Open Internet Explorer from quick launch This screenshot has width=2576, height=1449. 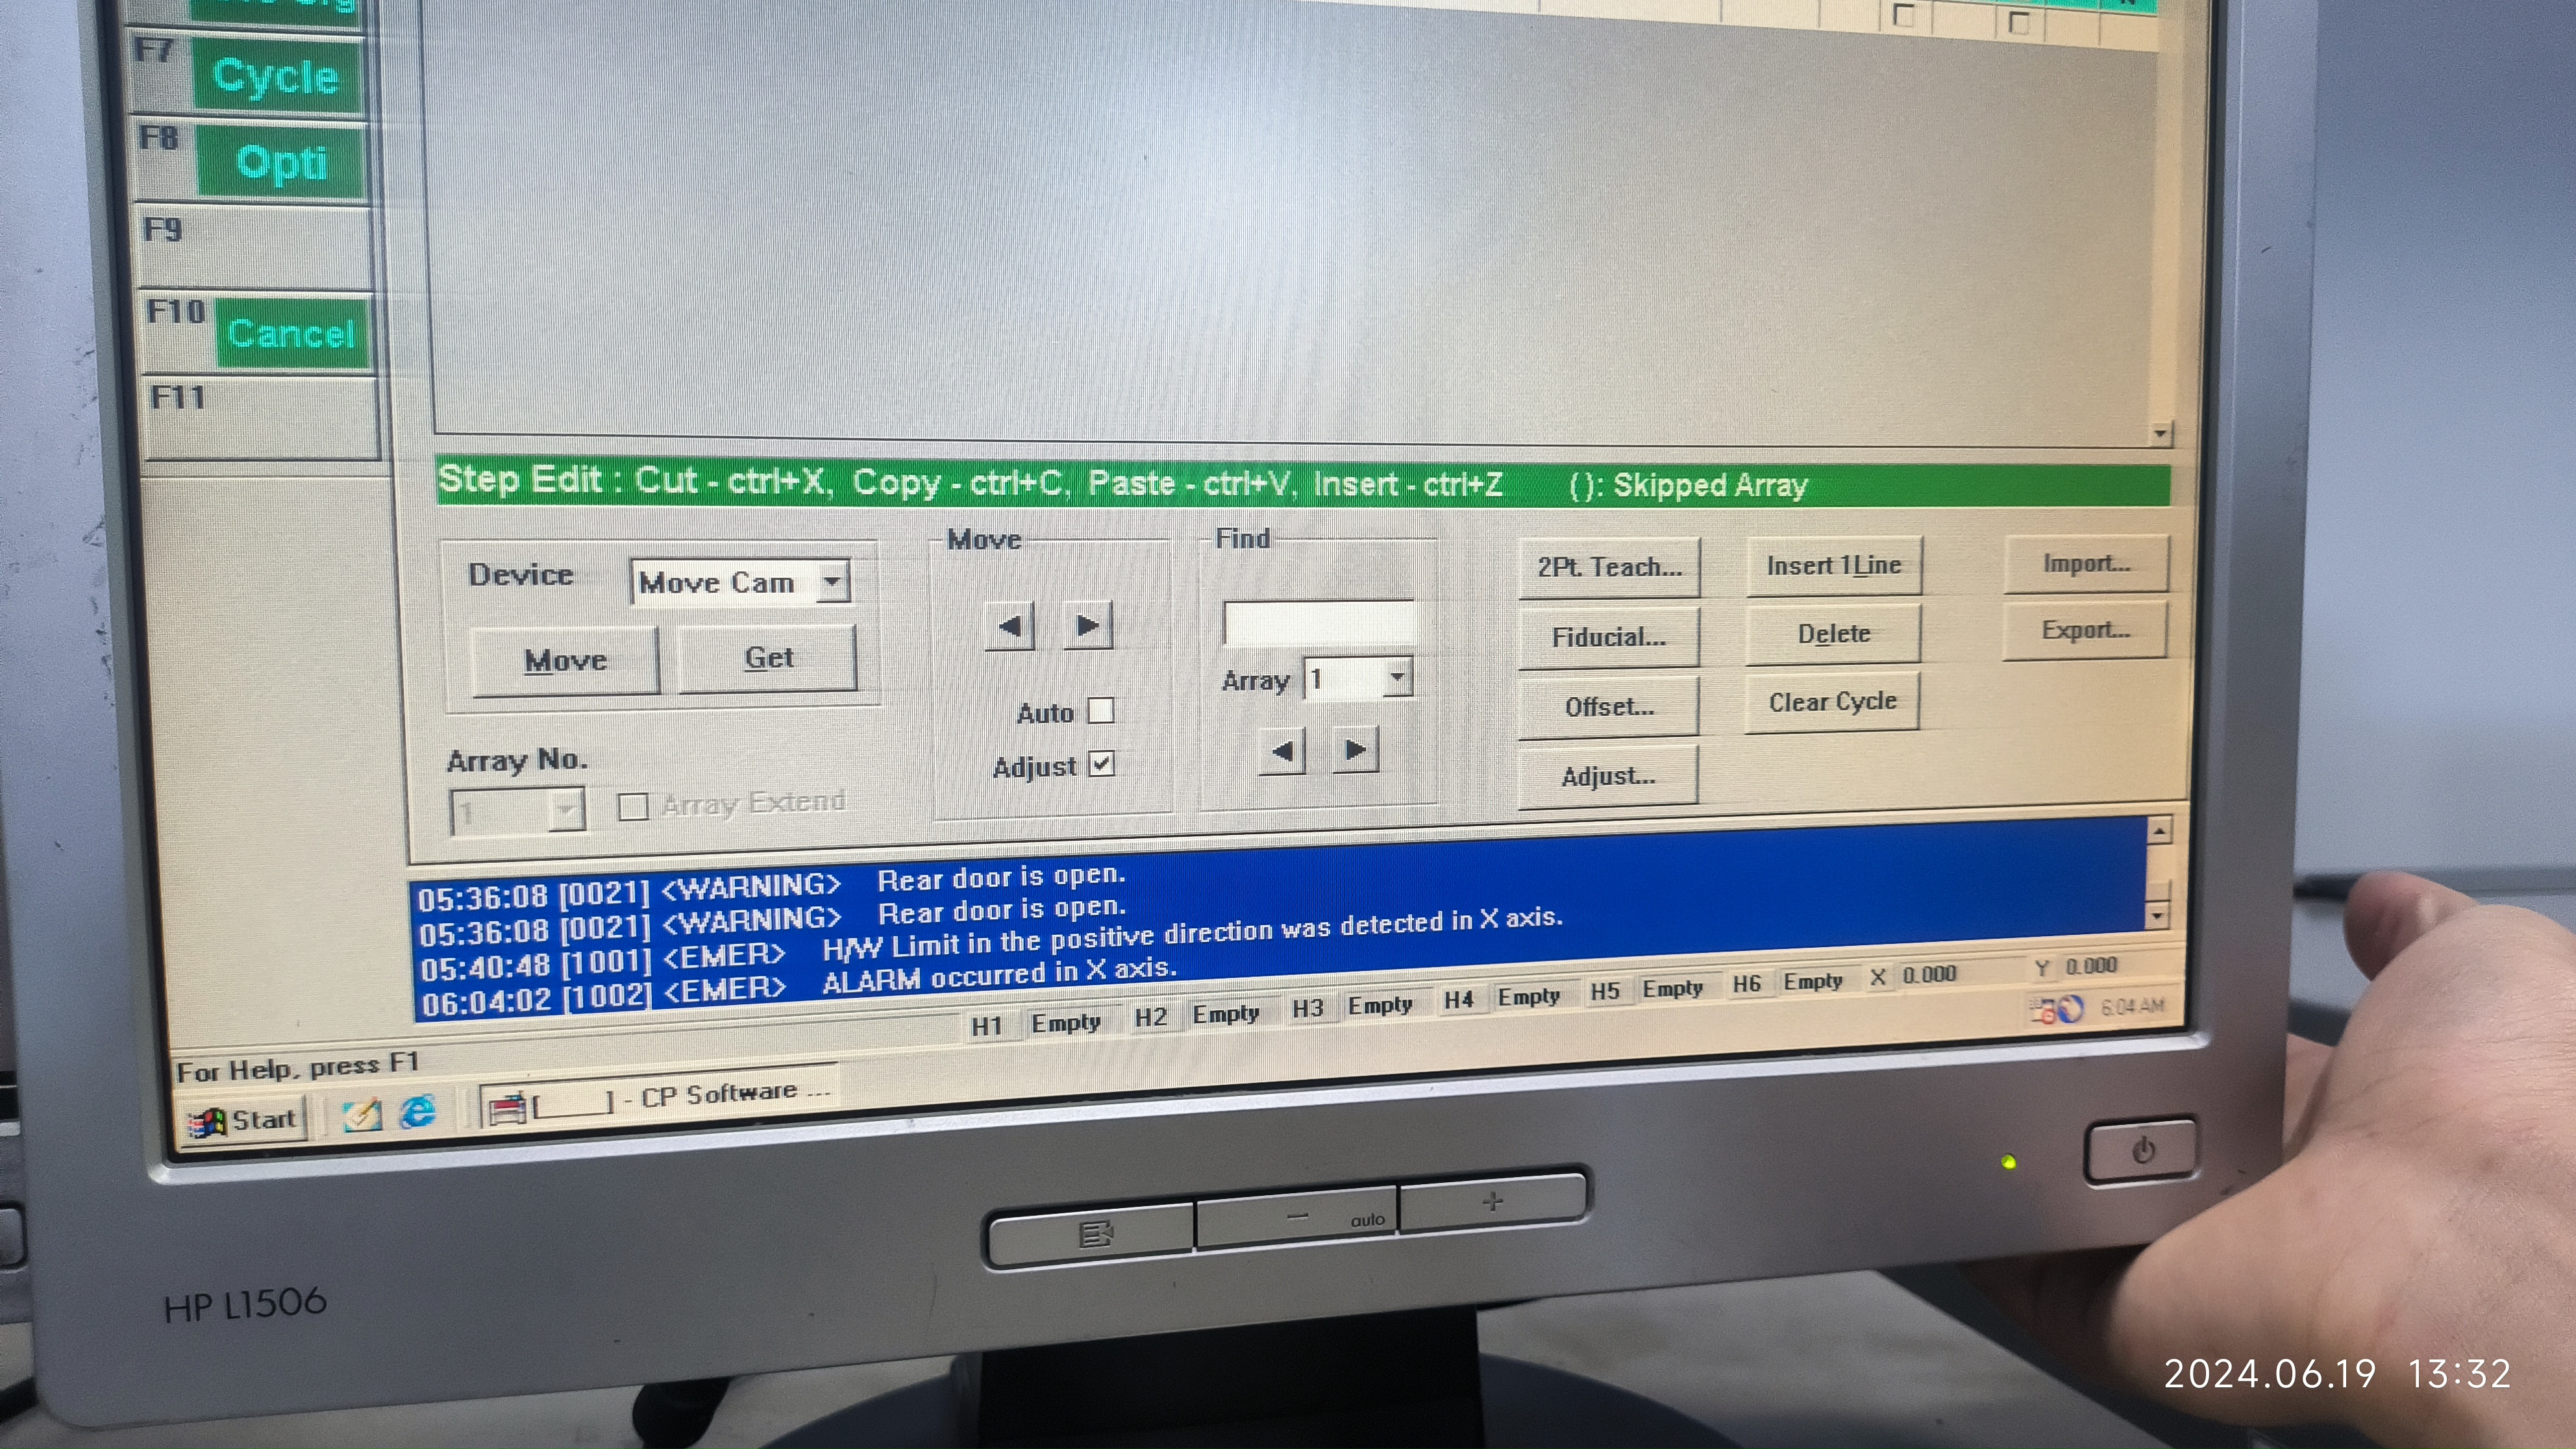point(417,1112)
